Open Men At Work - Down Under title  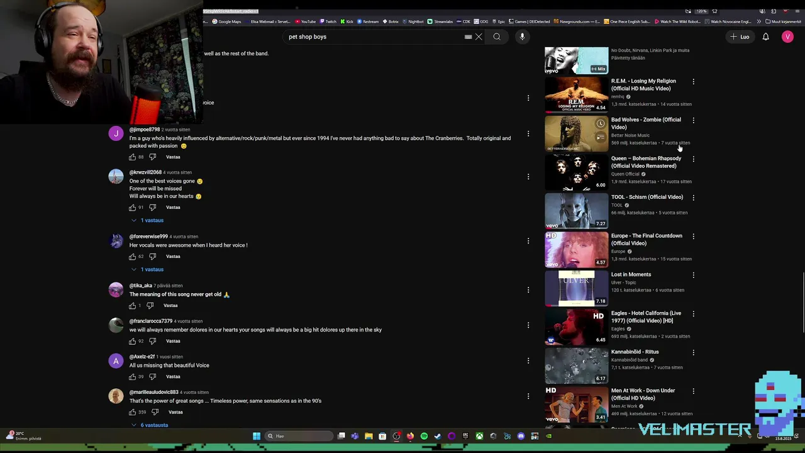(x=643, y=394)
